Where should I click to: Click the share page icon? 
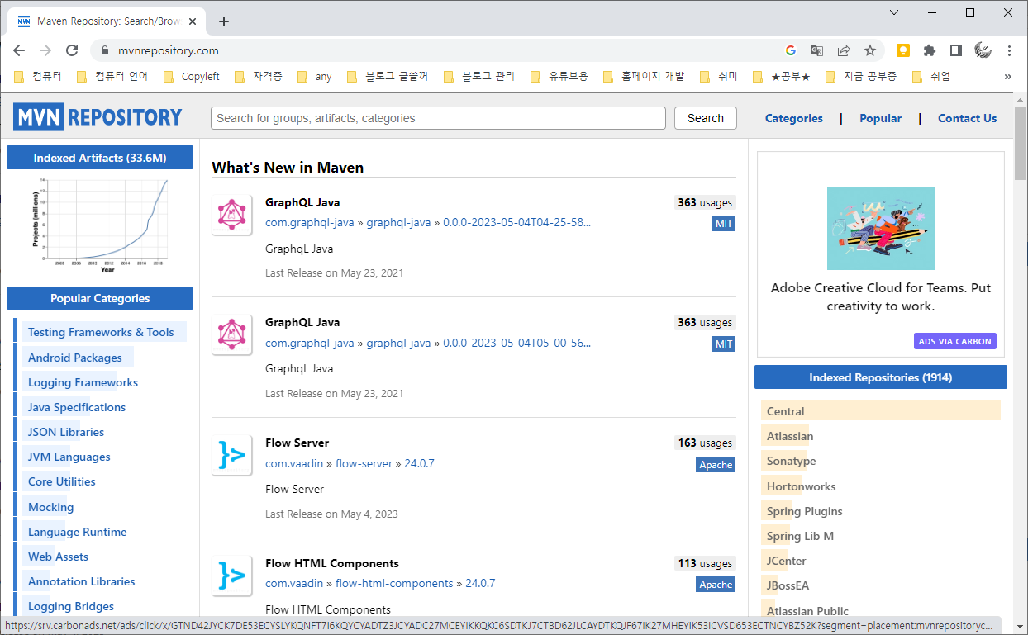click(x=844, y=50)
